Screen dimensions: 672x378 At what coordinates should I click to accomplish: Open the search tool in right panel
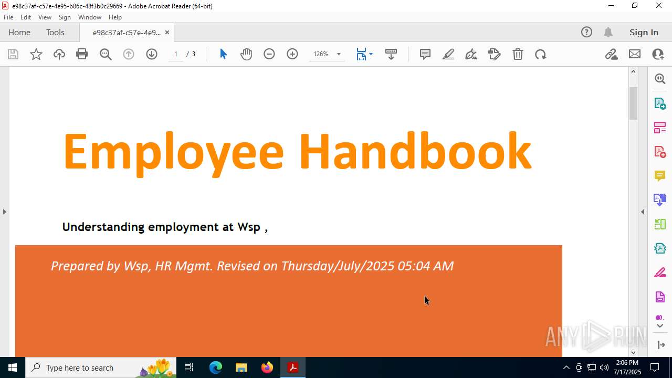point(660,79)
